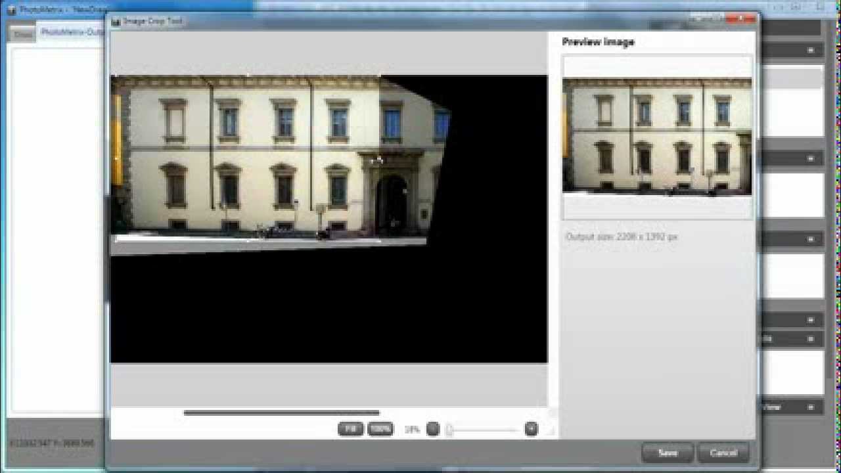This screenshot has height=473, width=841.
Task: Click the coordinate readout in the status bar
Action: [x=52, y=443]
